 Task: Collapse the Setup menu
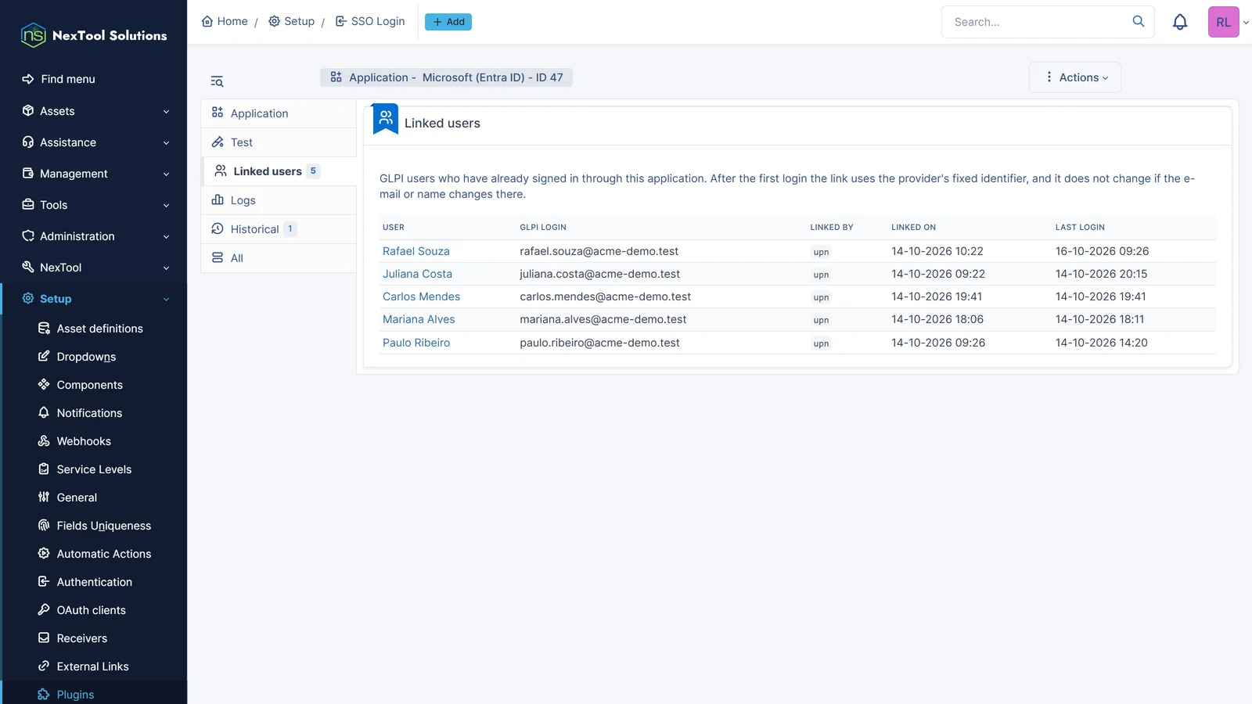(94, 299)
